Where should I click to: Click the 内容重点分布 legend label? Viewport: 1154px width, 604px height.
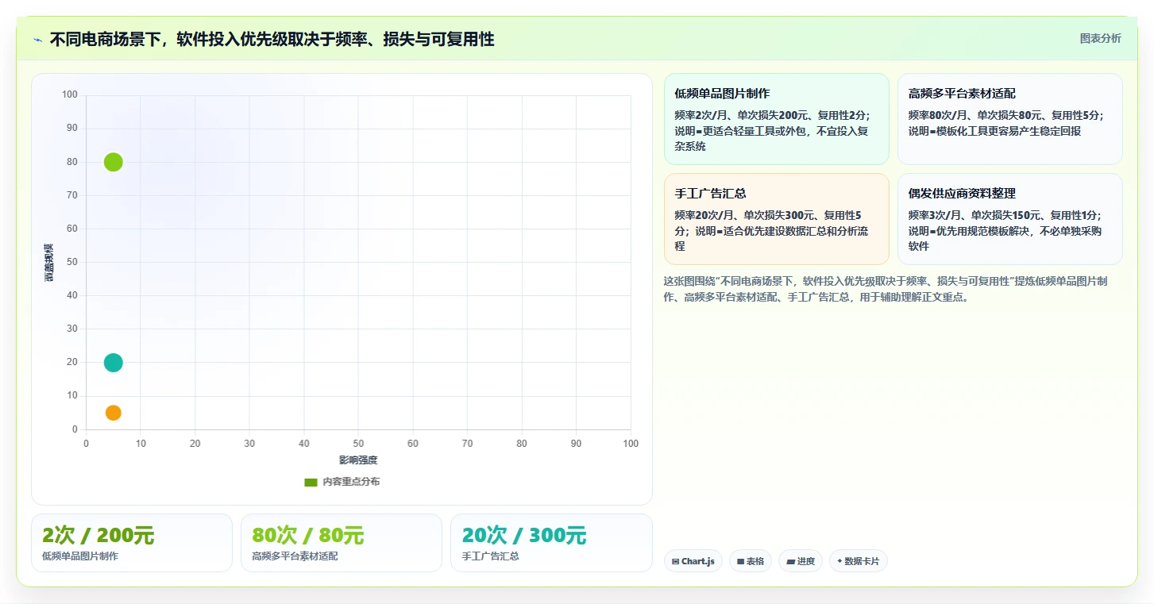click(351, 482)
